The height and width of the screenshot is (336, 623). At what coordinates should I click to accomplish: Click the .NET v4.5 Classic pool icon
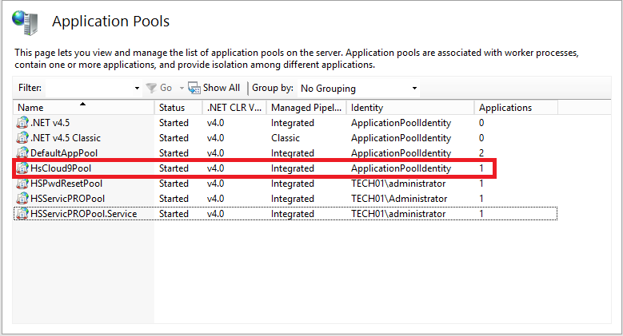coord(23,138)
